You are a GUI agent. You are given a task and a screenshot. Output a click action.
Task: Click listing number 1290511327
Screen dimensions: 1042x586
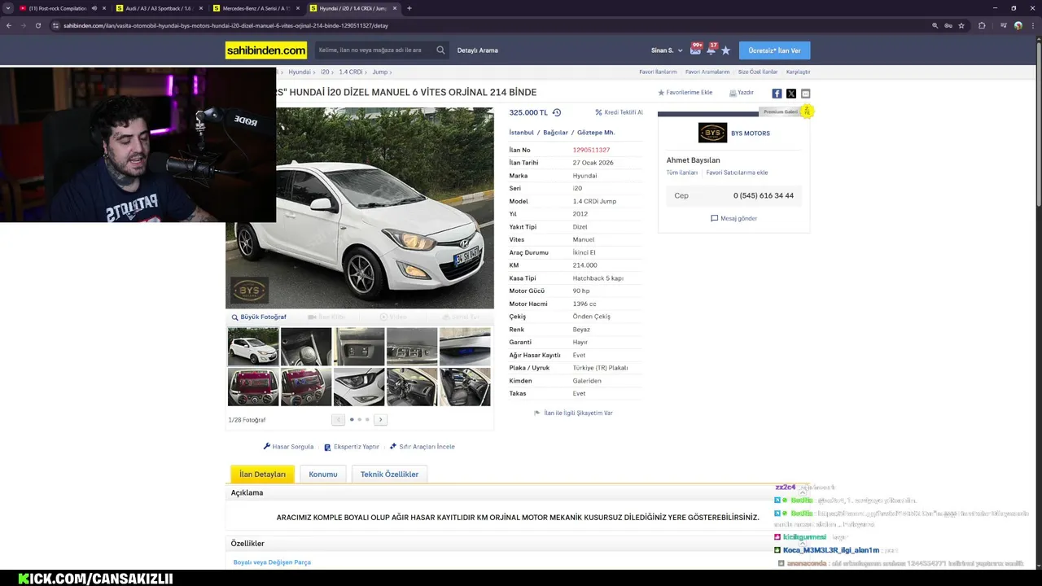(591, 150)
